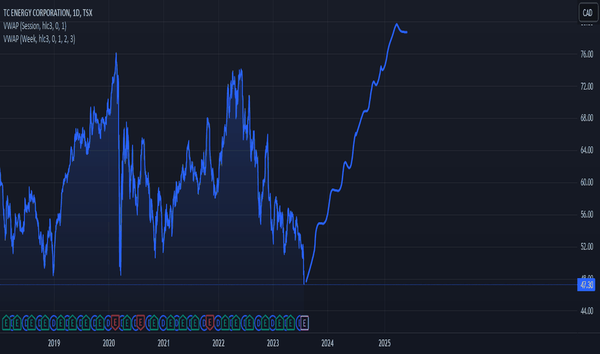This screenshot has height=354, width=600.
Task: Click the highlighted 47.30 current price label
Action: coord(586,284)
